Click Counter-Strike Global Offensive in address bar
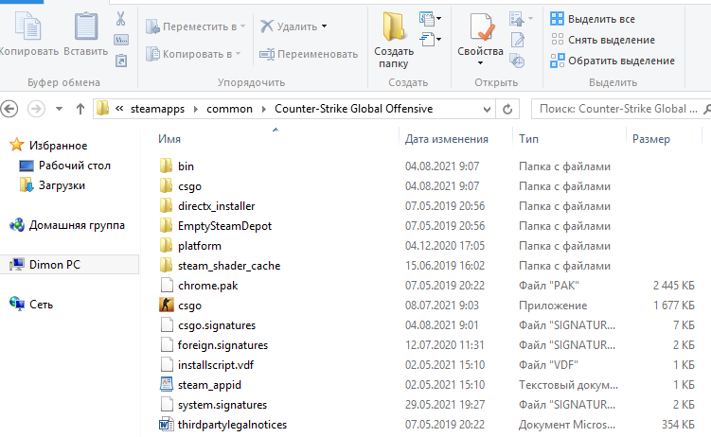Image resolution: width=711 pixels, height=437 pixels. click(354, 109)
